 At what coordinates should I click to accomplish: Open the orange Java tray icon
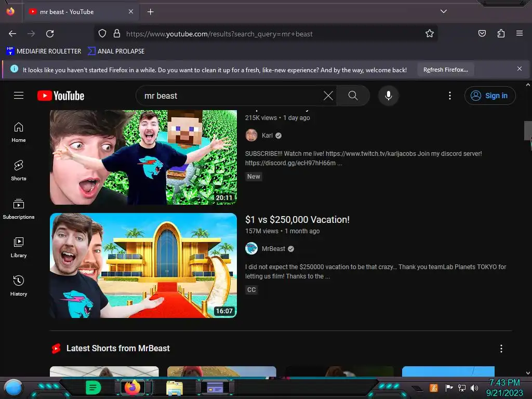(x=434, y=388)
